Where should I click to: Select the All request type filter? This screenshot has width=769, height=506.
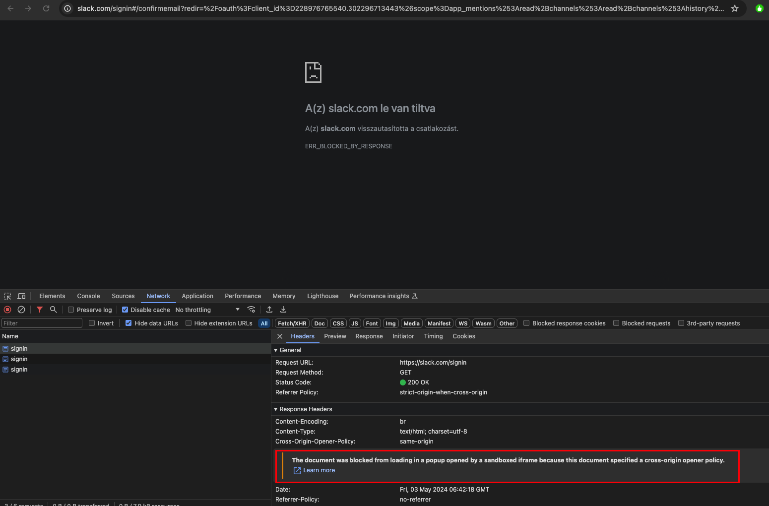coord(264,323)
